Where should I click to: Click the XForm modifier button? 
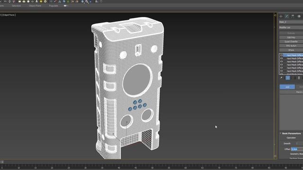[x=291, y=50]
